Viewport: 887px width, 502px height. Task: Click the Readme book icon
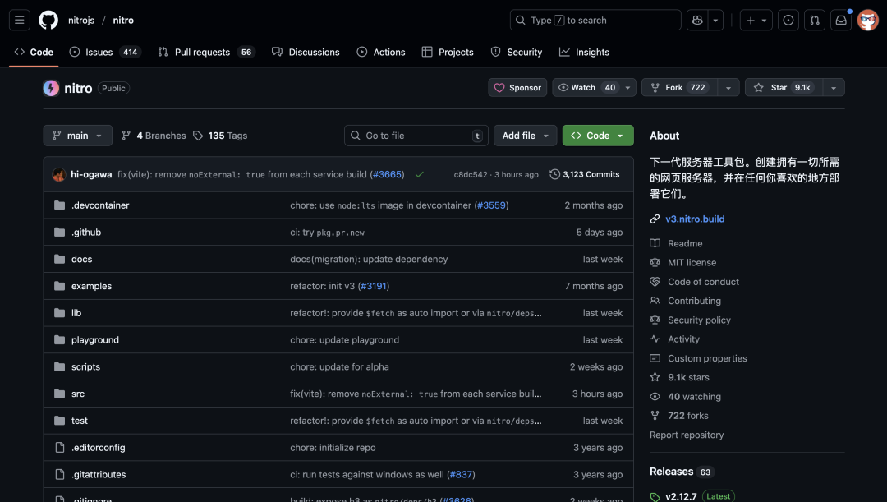tap(655, 243)
